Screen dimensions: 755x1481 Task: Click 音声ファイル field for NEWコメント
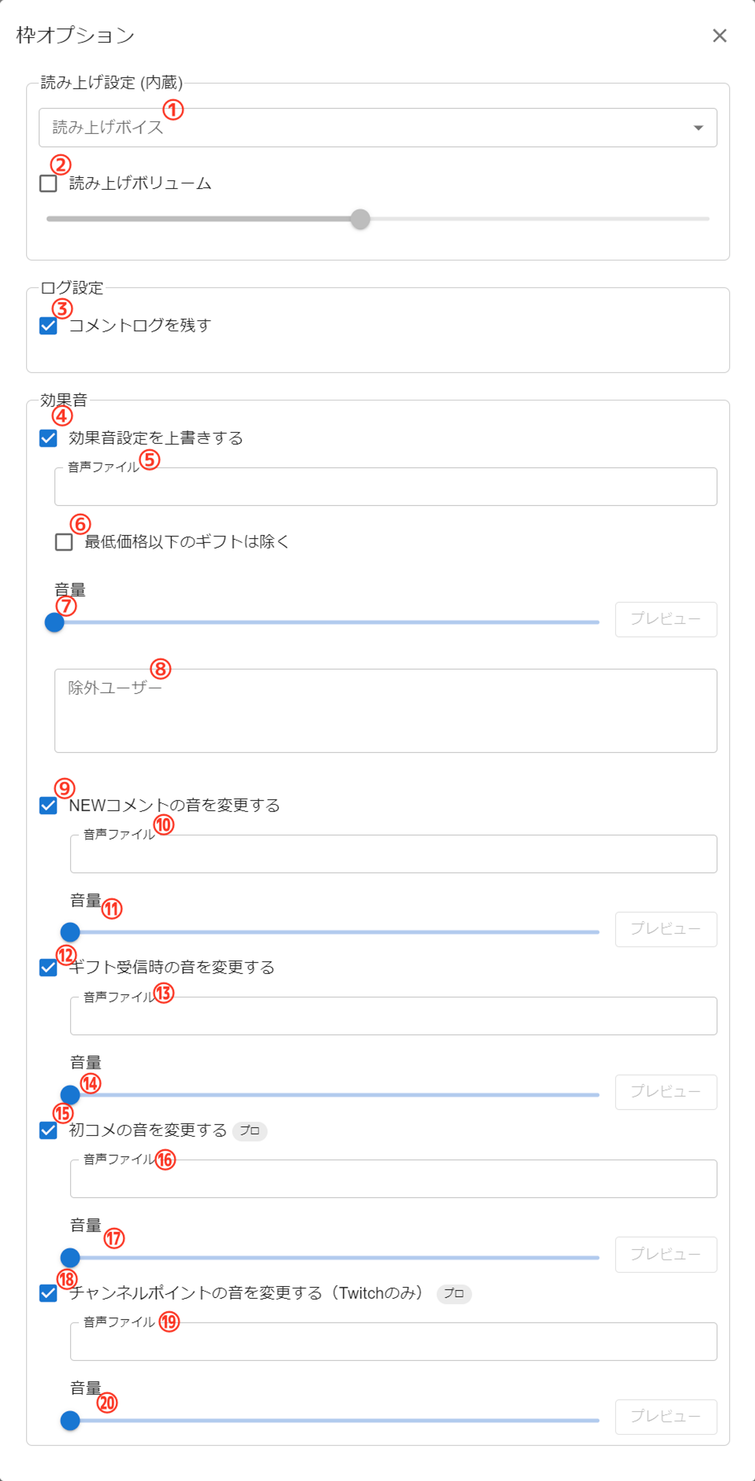tap(393, 854)
